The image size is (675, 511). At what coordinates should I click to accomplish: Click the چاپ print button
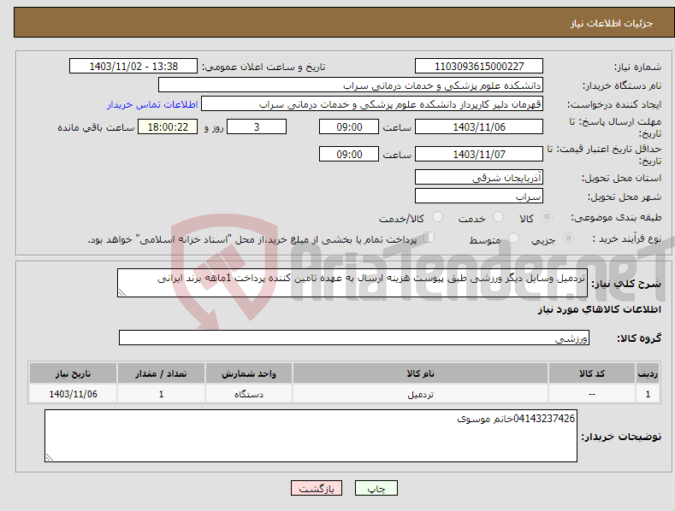pyautogui.click(x=376, y=488)
